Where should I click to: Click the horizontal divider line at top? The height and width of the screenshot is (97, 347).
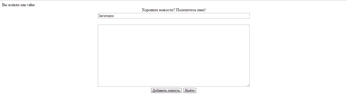point(173,0)
